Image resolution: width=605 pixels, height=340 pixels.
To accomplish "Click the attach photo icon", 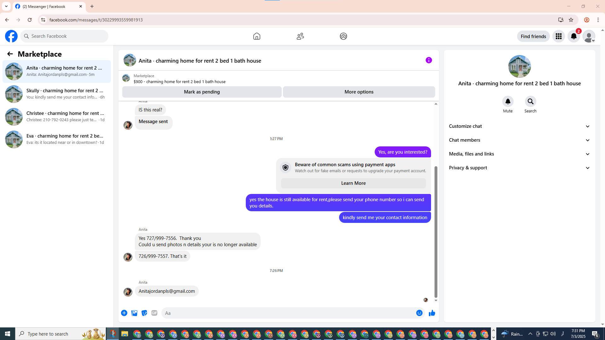I will click(134, 313).
